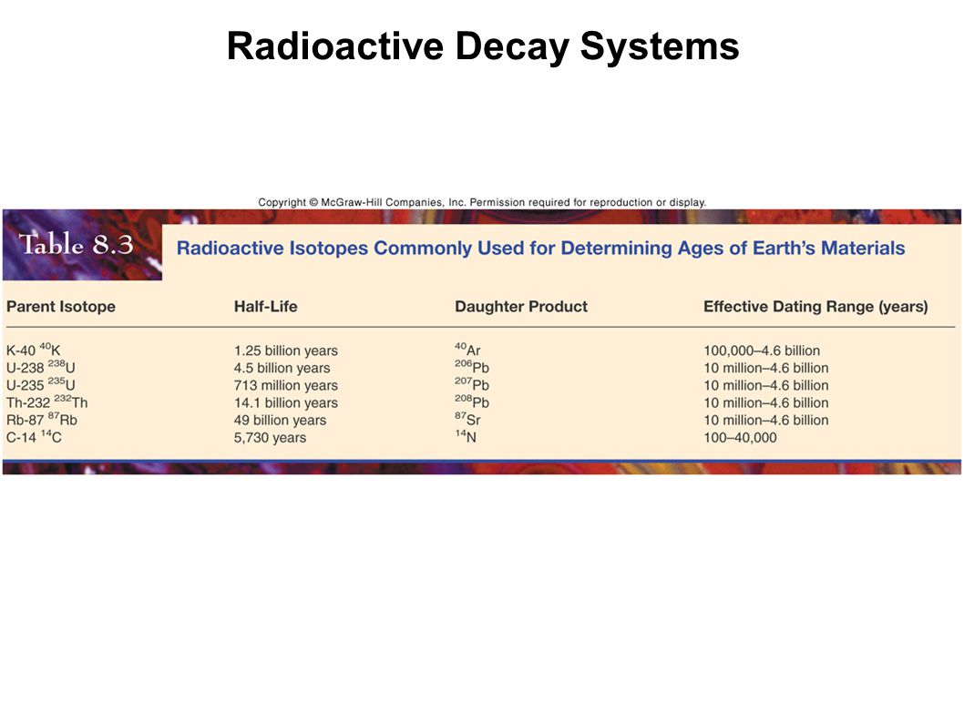
Task: Click the U-238 row's '10 million–4.6 billion' range
Action: [766, 368]
